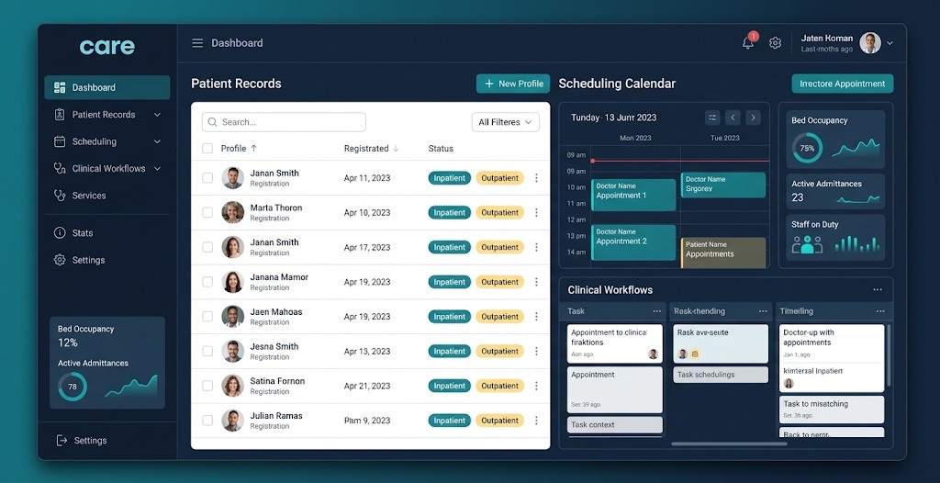940x483 pixels.
Task: Open row options for Jaen Mahoas
Action: (x=536, y=317)
